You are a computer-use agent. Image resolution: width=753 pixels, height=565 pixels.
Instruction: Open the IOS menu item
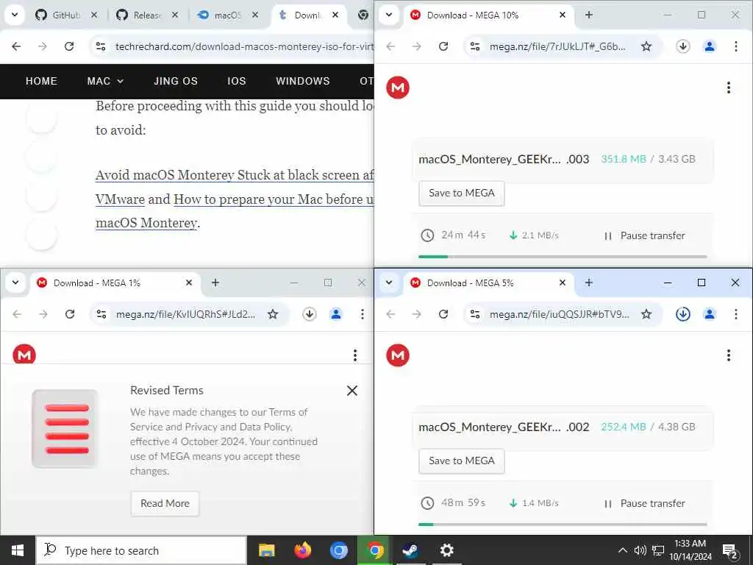(236, 81)
